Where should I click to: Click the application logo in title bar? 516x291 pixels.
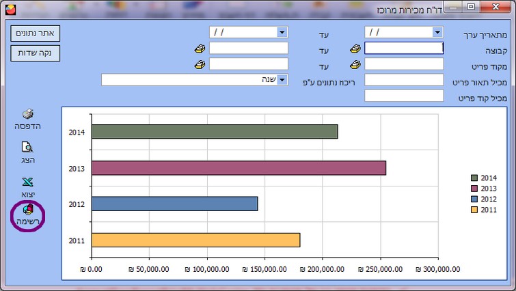8,9
